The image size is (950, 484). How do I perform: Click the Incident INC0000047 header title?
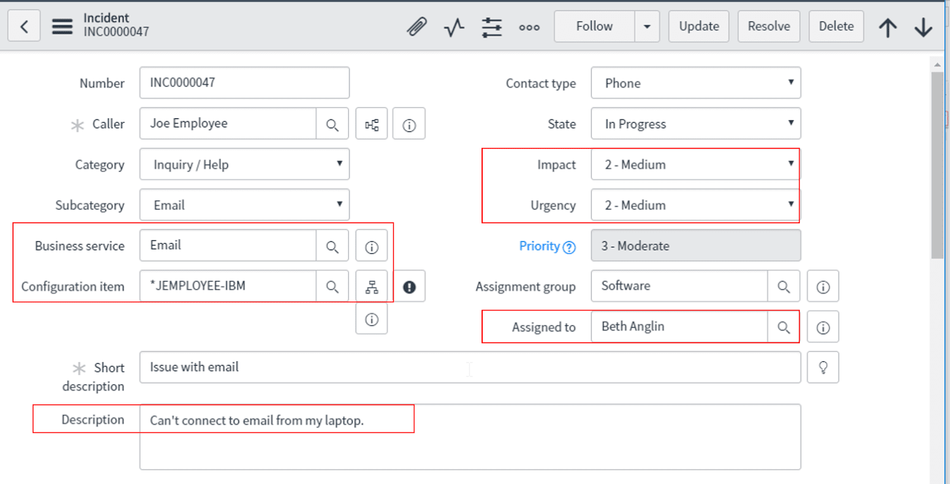[116, 25]
